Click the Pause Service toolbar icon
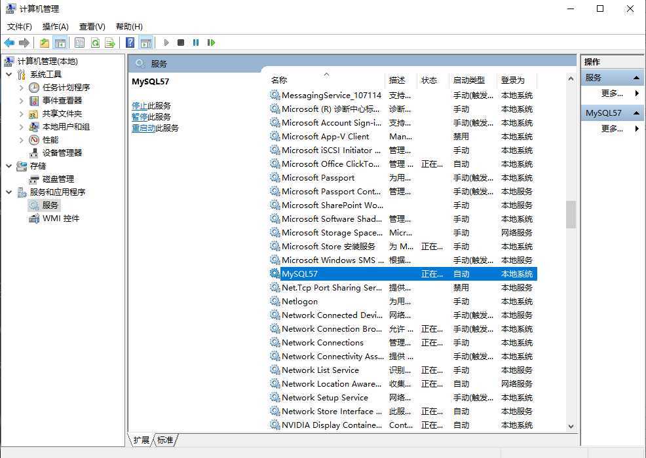Image resolution: width=646 pixels, height=458 pixels. click(196, 43)
